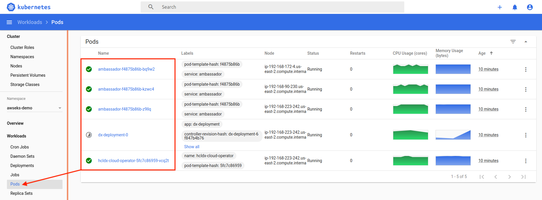Screen dimensions: 542x200
Task: Click the Workloads breadcrumb
Action: (30, 22)
